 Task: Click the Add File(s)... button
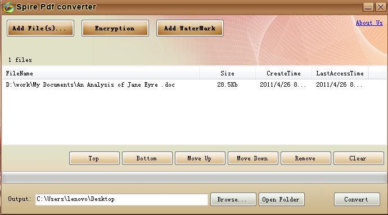[40, 28]
